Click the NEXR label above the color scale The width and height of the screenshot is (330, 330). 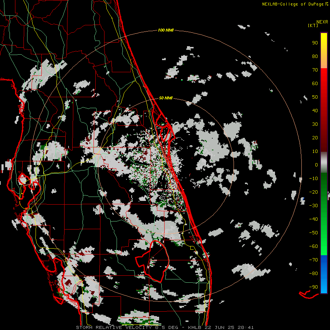coord(322,22)
